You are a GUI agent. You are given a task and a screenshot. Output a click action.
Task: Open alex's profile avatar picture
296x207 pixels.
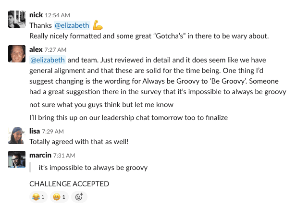(17, 54)
